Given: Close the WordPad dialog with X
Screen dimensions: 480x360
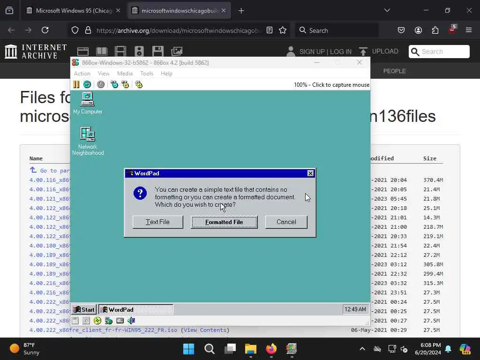Looking at the screenshot, I should 310,173.
